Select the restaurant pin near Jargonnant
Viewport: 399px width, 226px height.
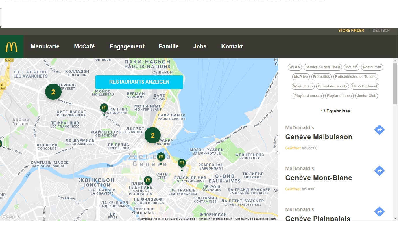[x=182, y=164]
